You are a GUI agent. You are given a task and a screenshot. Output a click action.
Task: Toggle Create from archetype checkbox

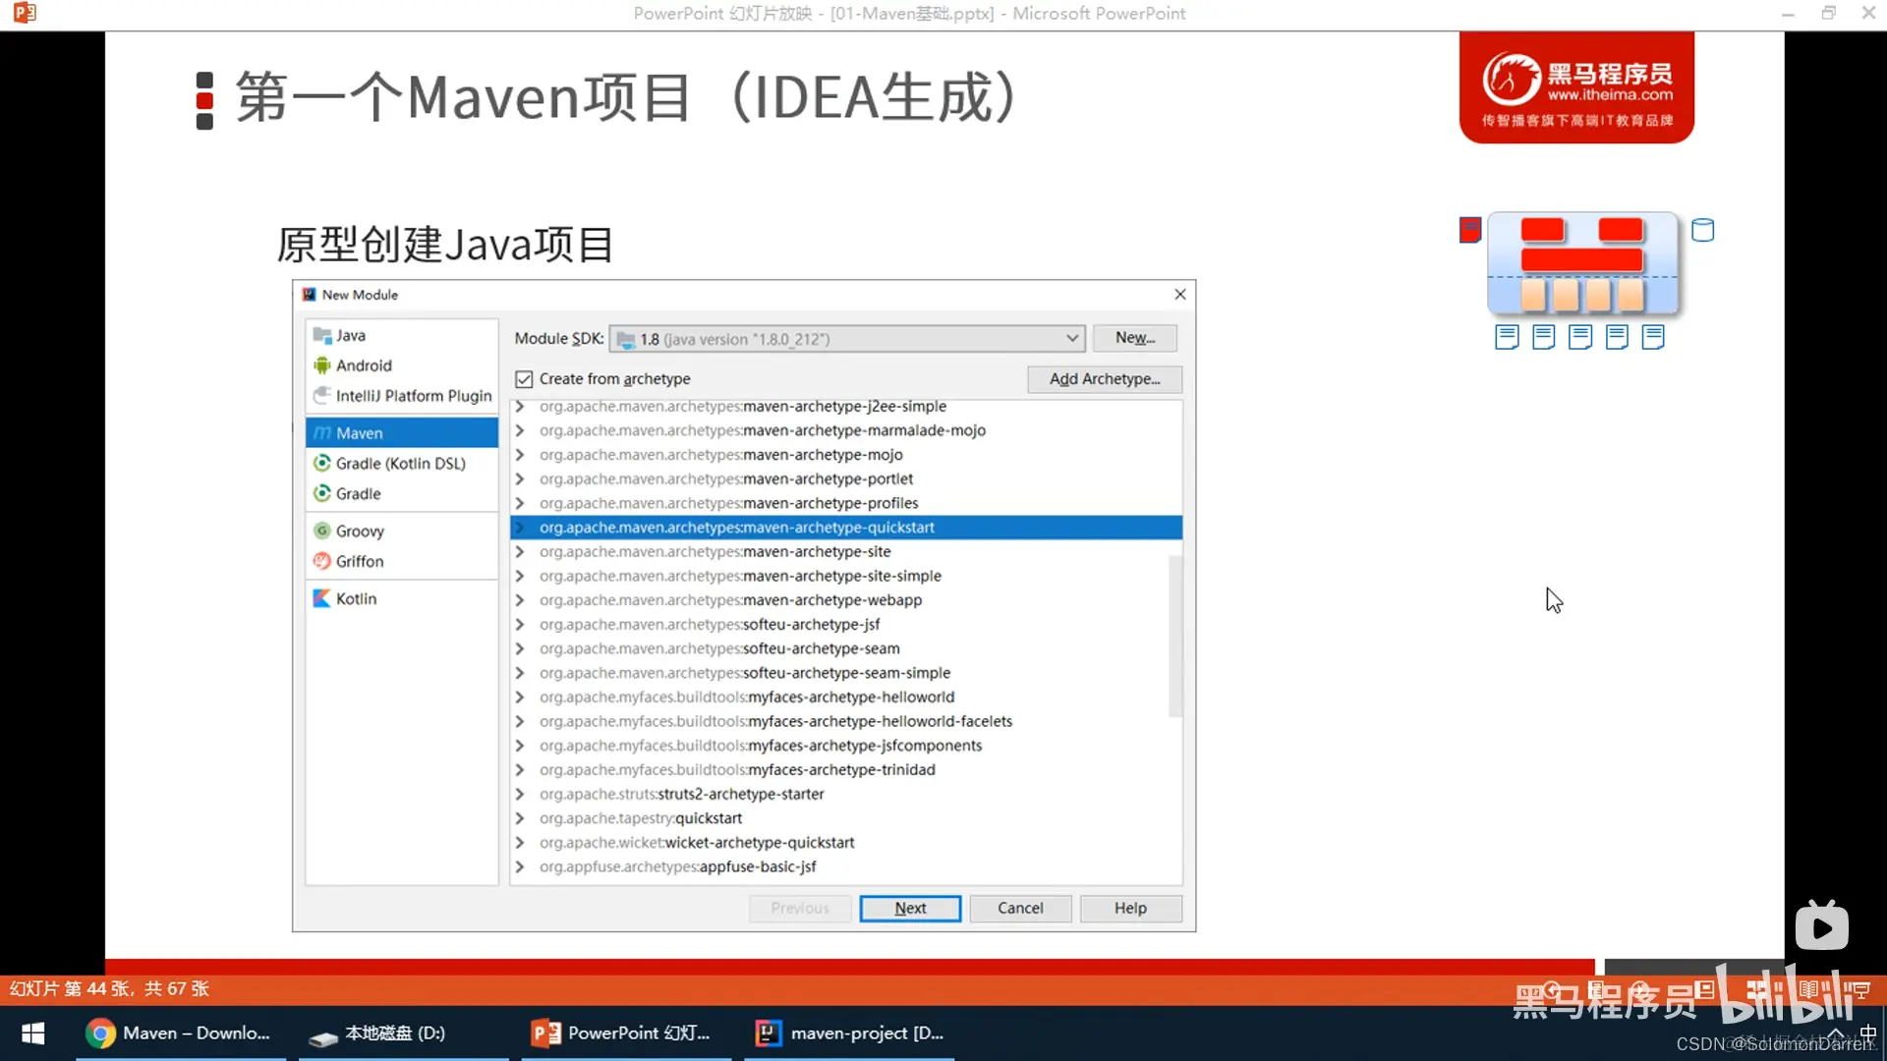coord(524,379)
